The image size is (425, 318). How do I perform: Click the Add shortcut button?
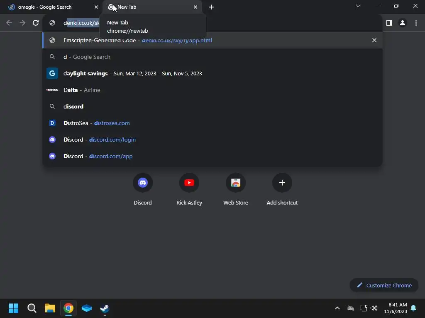tap(282, 189)
